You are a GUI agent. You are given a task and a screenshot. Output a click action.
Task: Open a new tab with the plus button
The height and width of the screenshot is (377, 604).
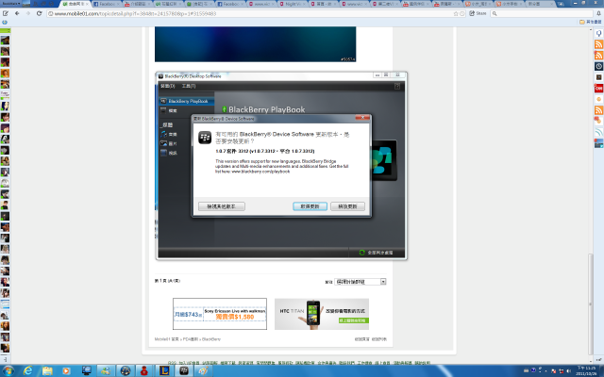point(560,4)
